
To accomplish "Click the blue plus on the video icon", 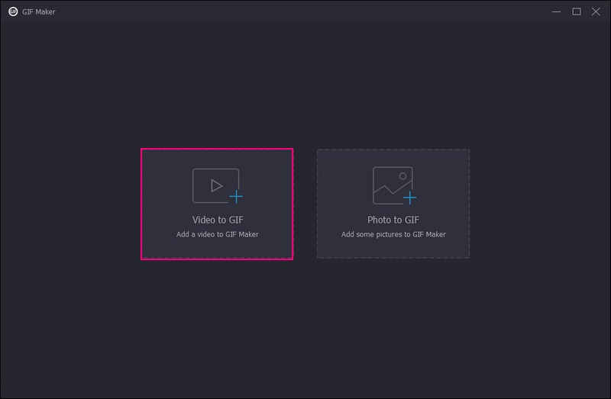I will click(x=236, y=197).
